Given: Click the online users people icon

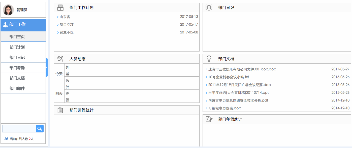Looking at the screenshot, I should (6, 139).
